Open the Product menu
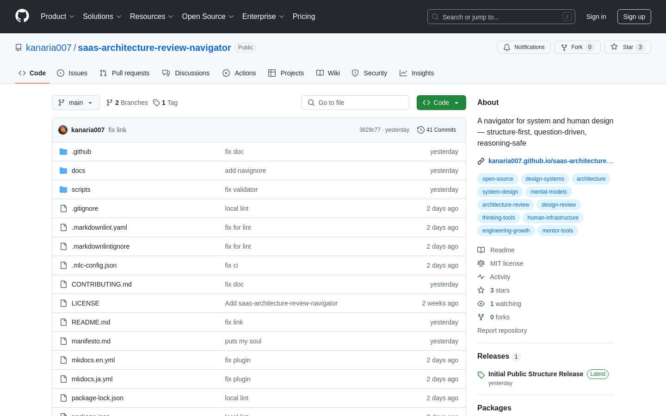The height and width of the screenshot is (416, 666). [57, 16]
